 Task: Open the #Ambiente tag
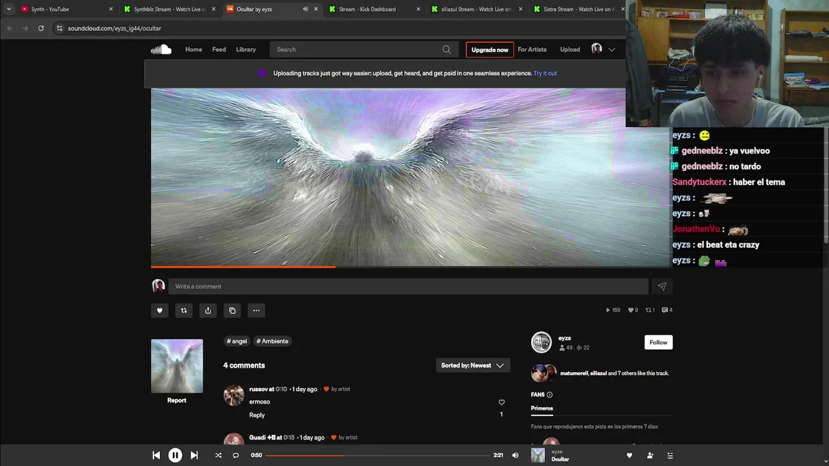[273, 341]
